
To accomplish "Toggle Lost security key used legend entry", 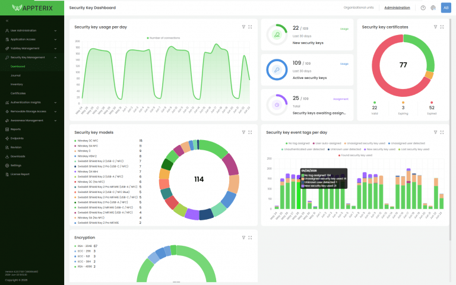I will 414,150.
